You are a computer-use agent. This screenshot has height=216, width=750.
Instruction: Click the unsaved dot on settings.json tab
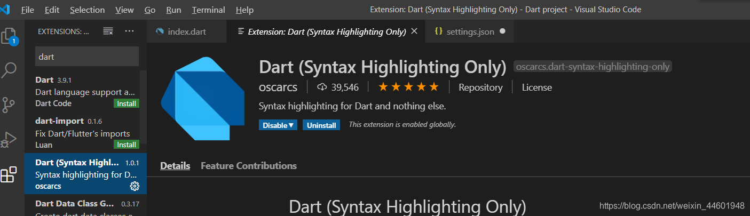point(502,31)
